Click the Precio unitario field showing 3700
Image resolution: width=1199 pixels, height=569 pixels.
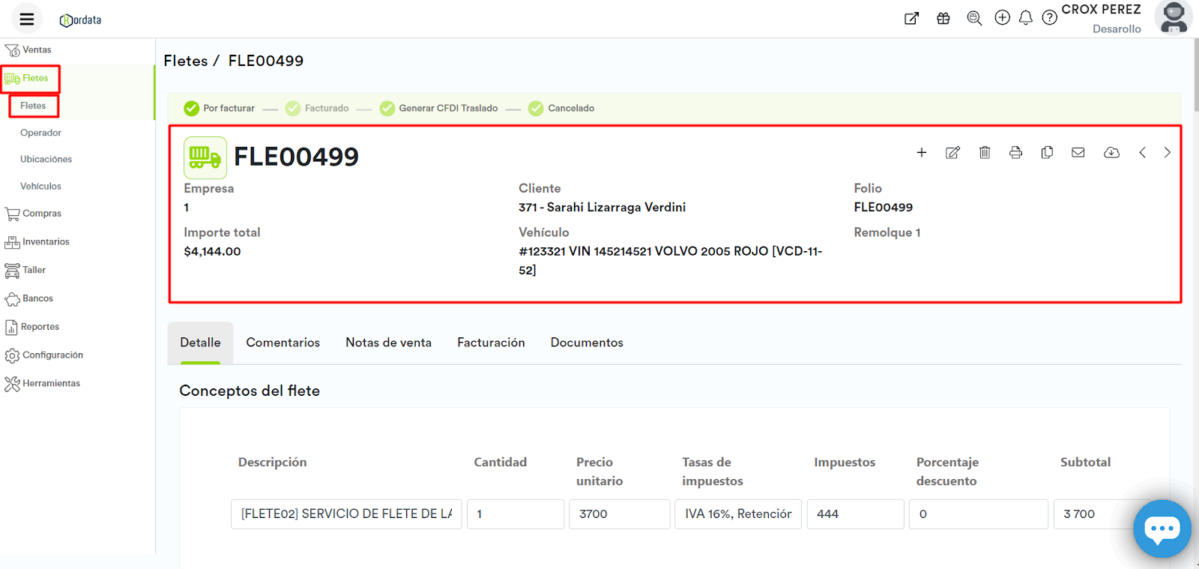623,514
